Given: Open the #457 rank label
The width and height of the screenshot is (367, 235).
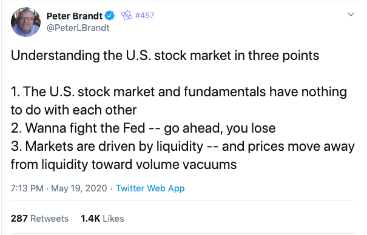Looking at the screenshot, I should 144,15.
